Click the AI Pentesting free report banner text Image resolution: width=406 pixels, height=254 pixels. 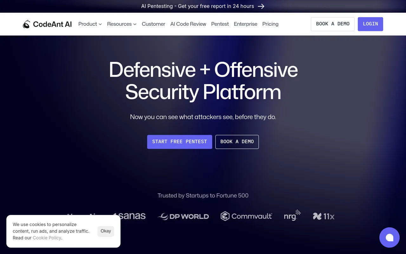(x=198, y=6)
